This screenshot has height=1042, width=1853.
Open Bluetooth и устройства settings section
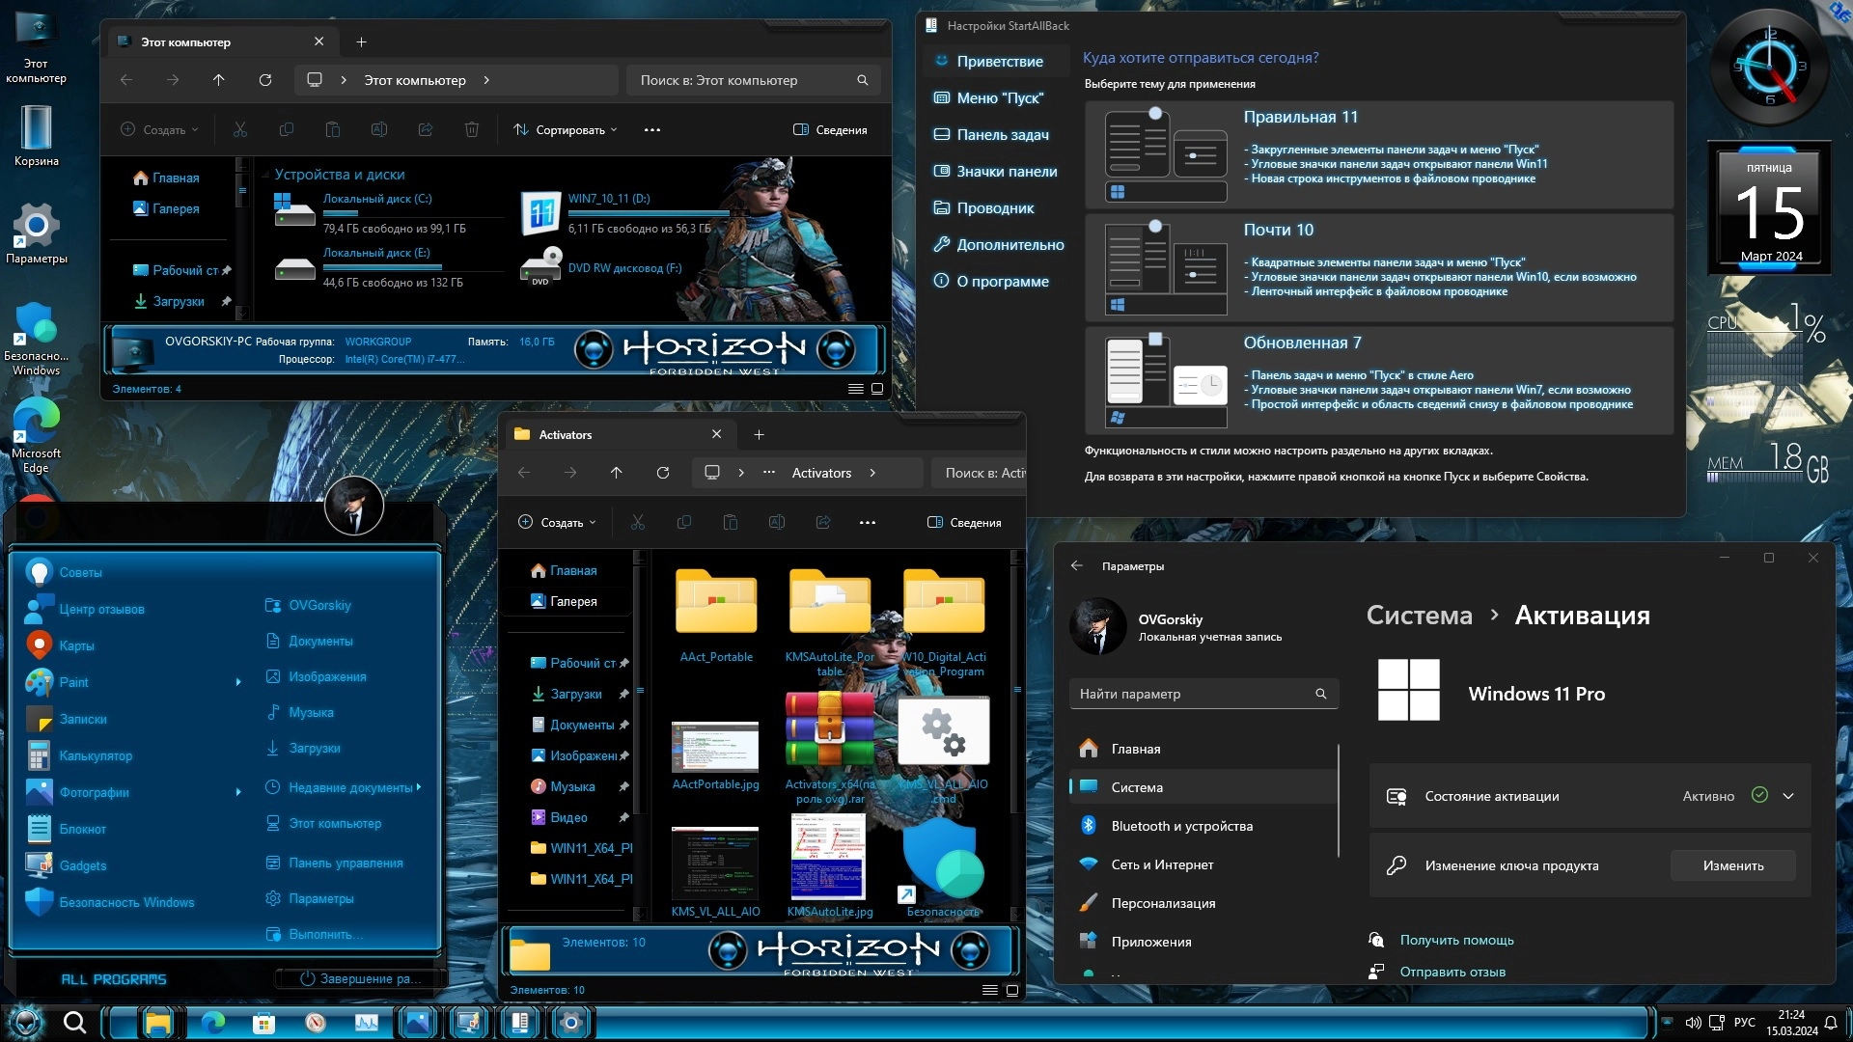[1180, 826]
